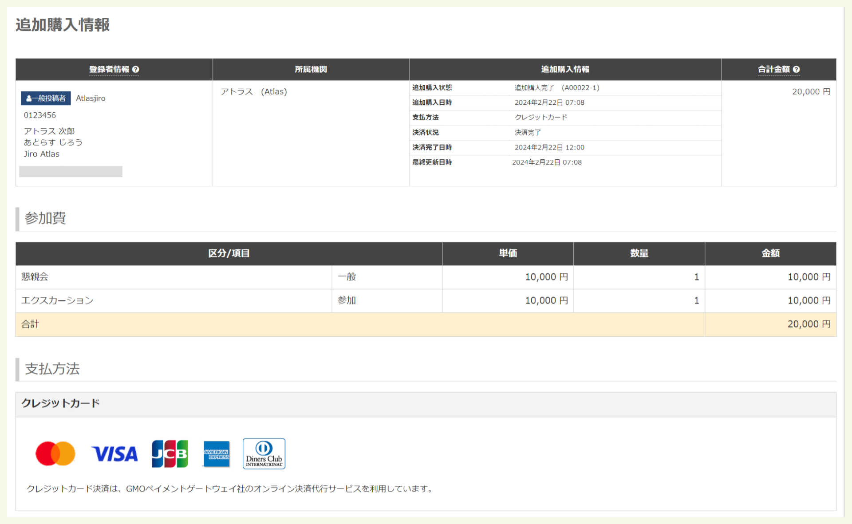Viewport: 852px width, 524px height.
Task: Select the VISA card brand icon
Action: point(114,453)
